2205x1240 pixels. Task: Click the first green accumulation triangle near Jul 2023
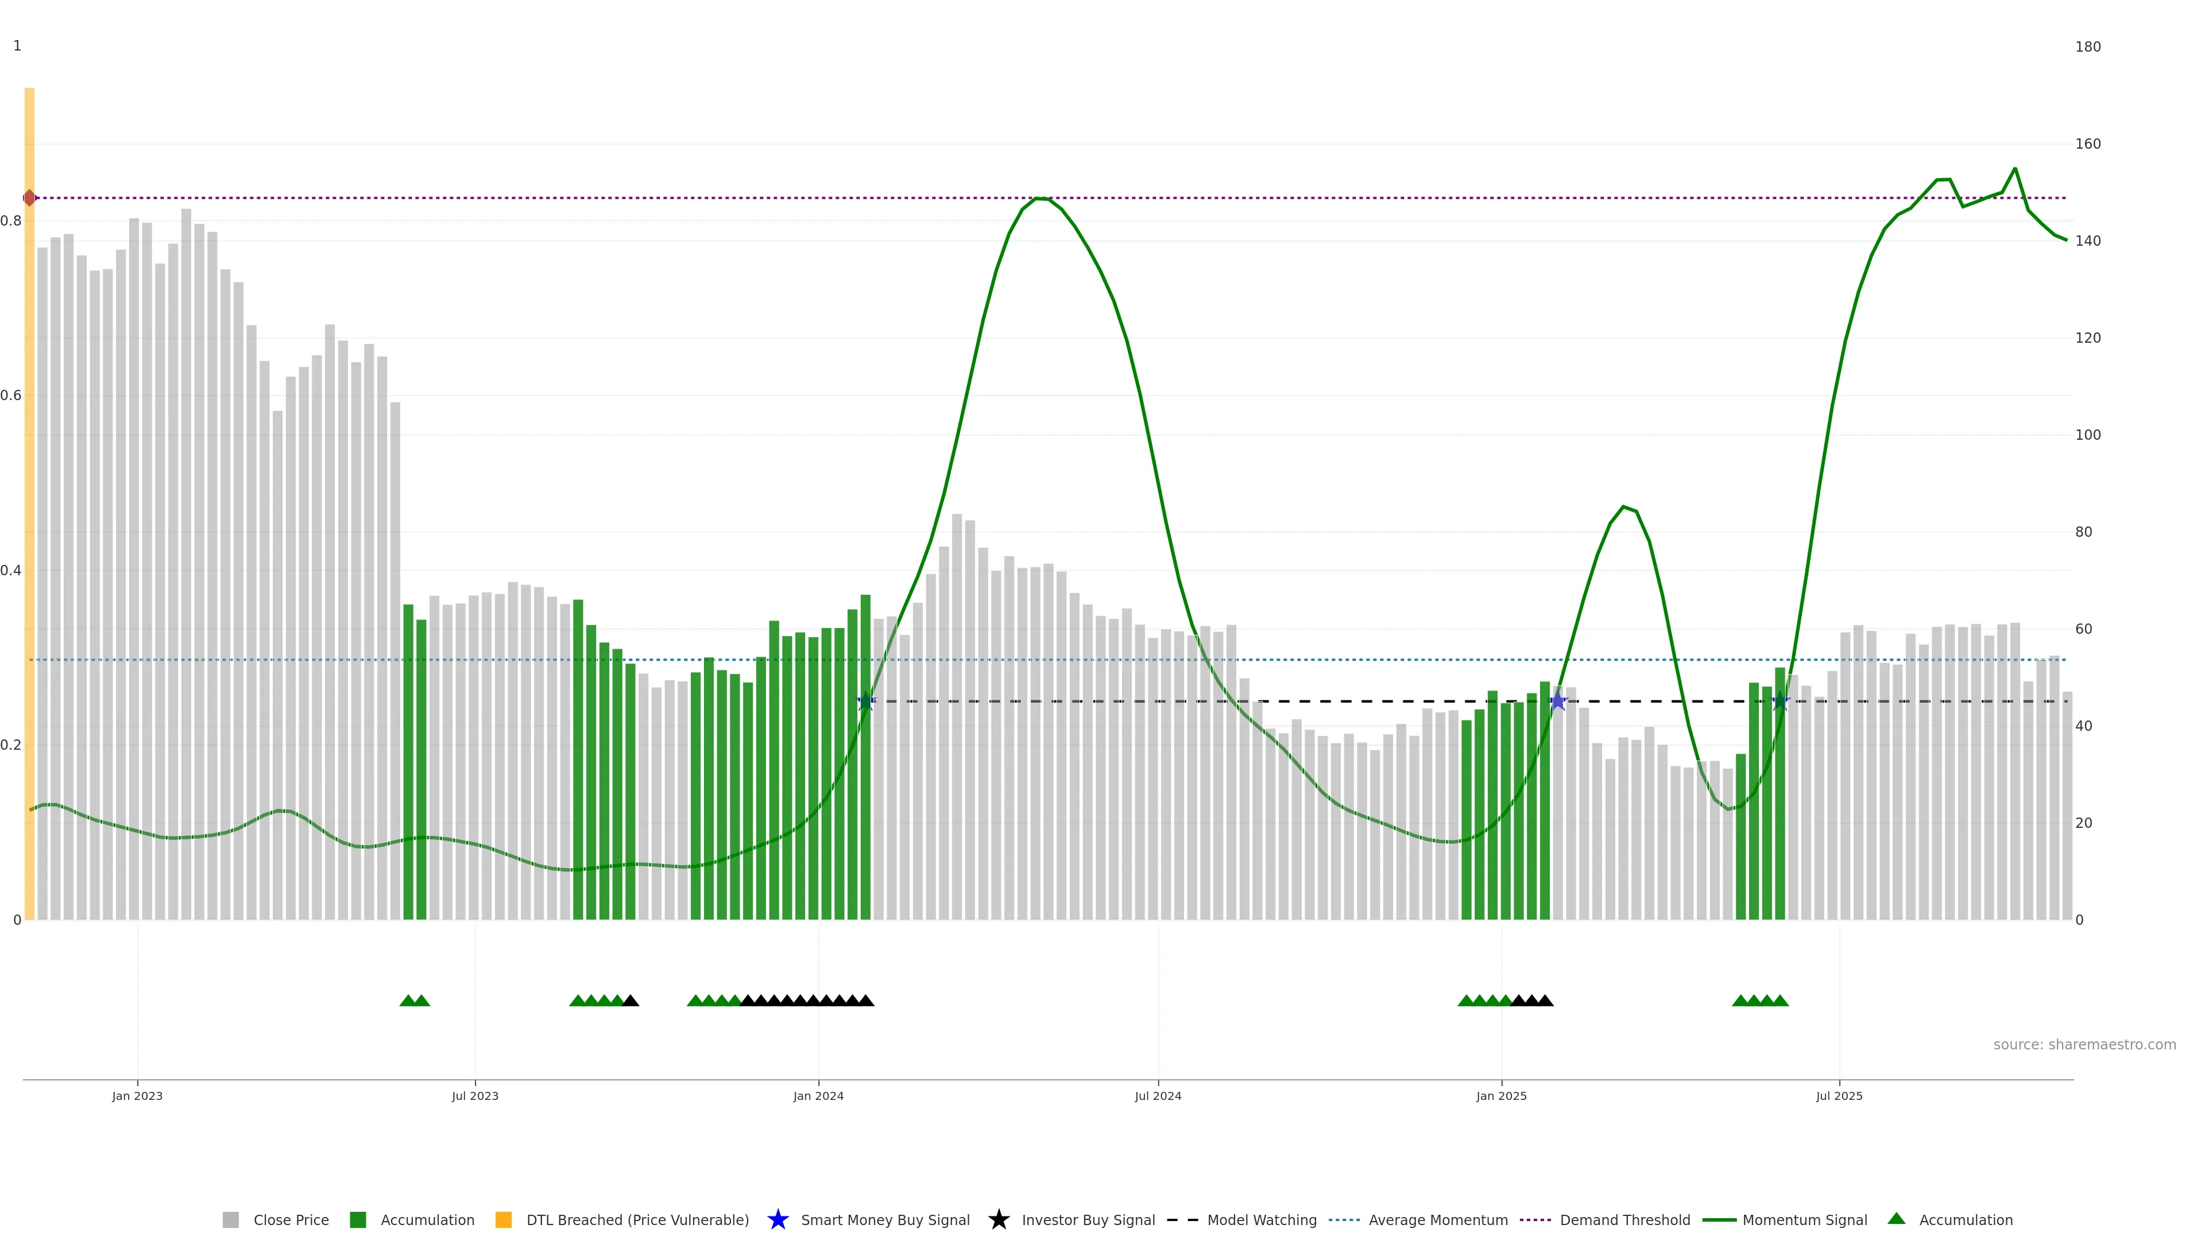(x=408, y=1001)
